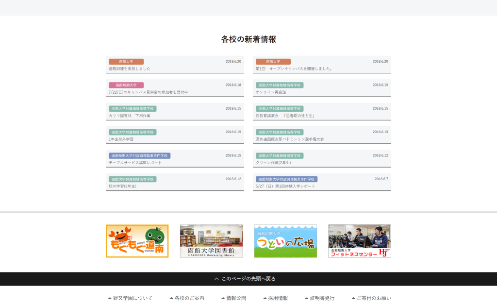Image resolution: width=497 pixels, height=306 pixels.
Task: Click the school tag above クリーン作戦(2年生)
Action: (280, 156)
